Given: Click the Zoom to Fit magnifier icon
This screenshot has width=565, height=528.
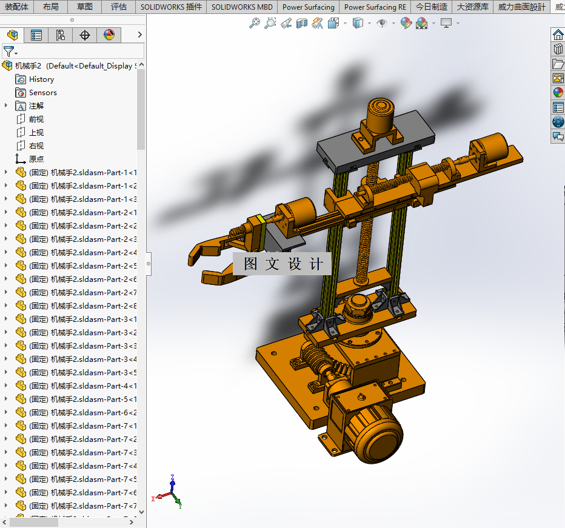Looking at the screenshot, I should (255, 23).
